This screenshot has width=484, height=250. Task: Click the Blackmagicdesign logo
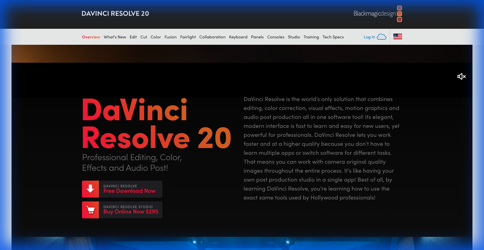[374, 14]
